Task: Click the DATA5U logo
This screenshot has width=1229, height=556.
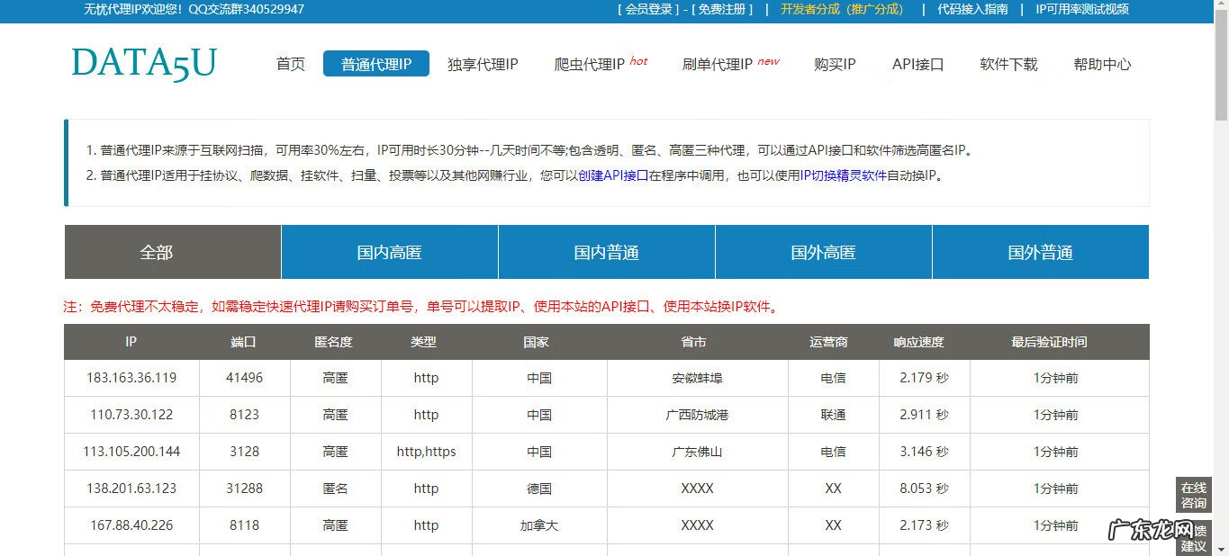Action: (x=143, y=63)
